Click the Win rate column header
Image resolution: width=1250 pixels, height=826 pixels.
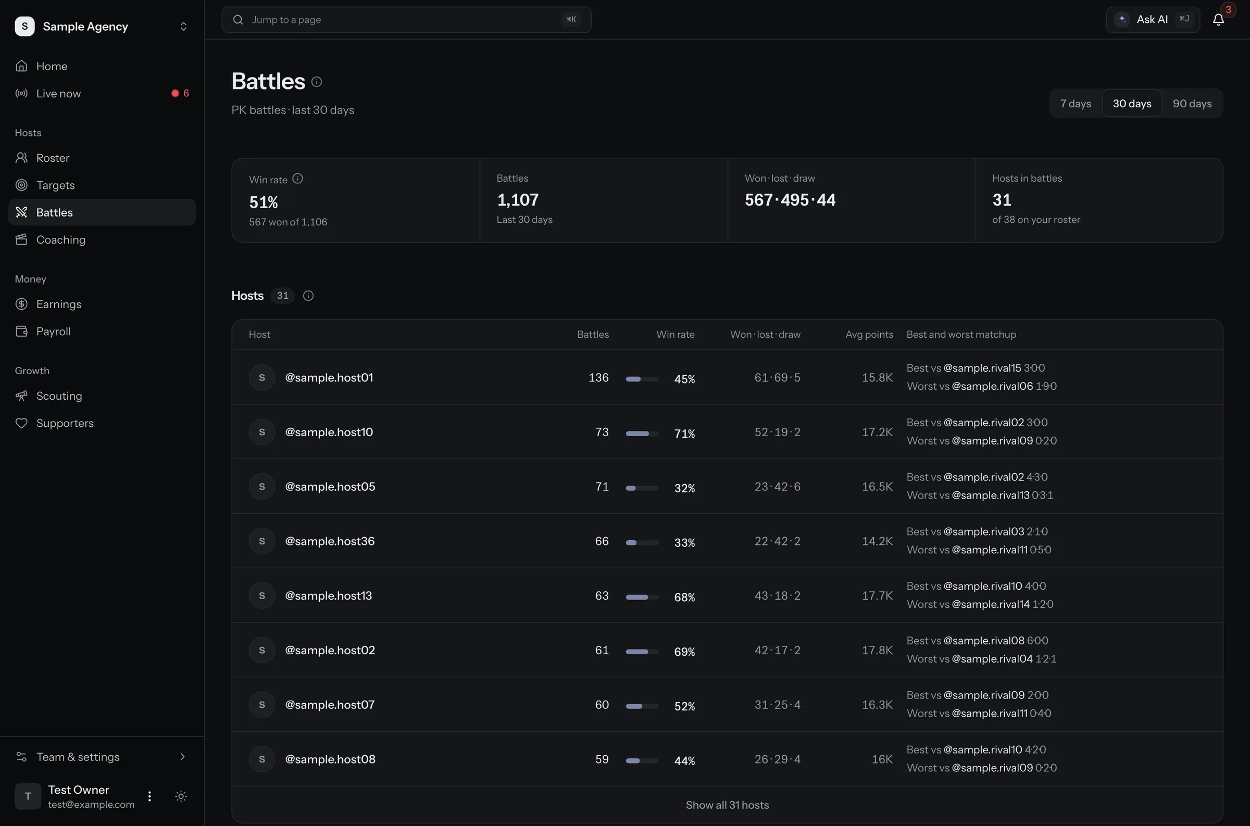(x=675, y=335)
